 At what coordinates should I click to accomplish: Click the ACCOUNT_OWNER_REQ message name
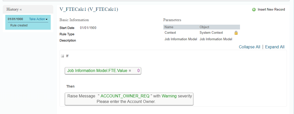(x=125, y=96)
